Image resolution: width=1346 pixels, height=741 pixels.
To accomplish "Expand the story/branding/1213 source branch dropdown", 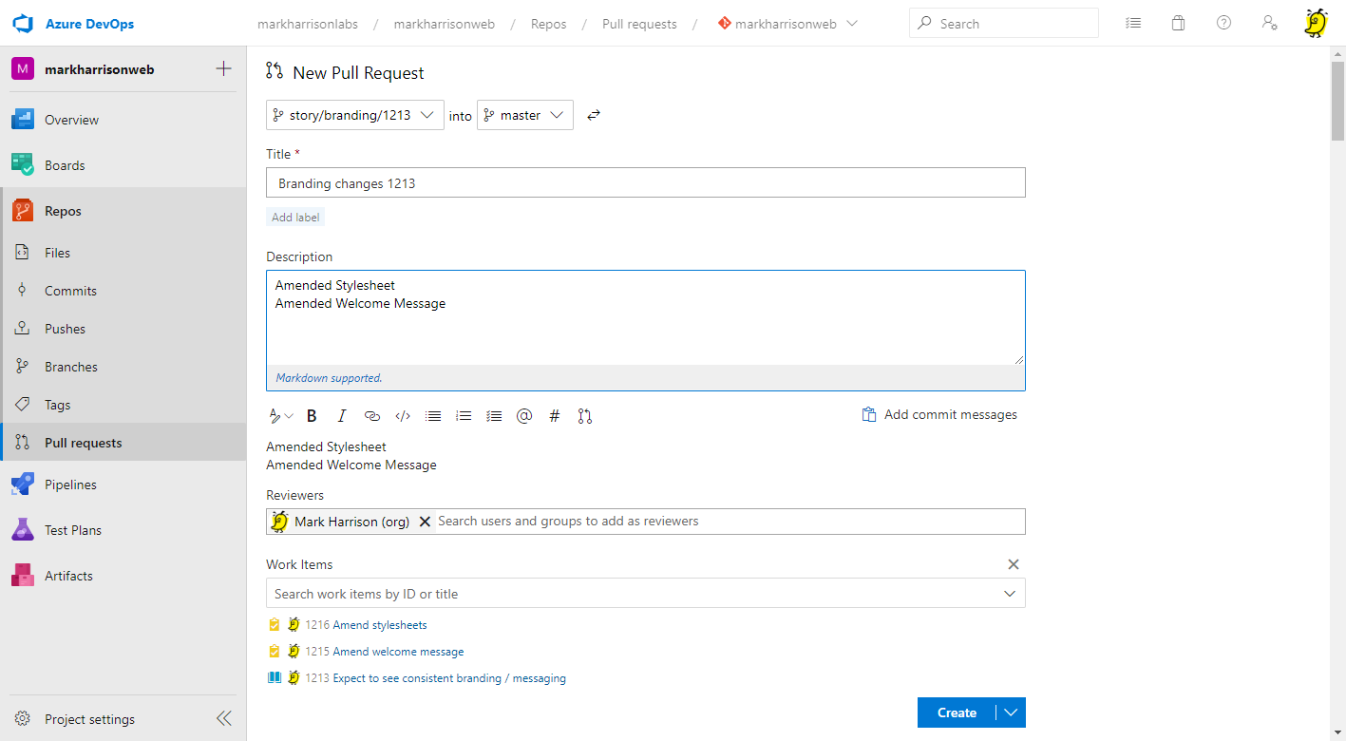I will [x=354, y=115].
